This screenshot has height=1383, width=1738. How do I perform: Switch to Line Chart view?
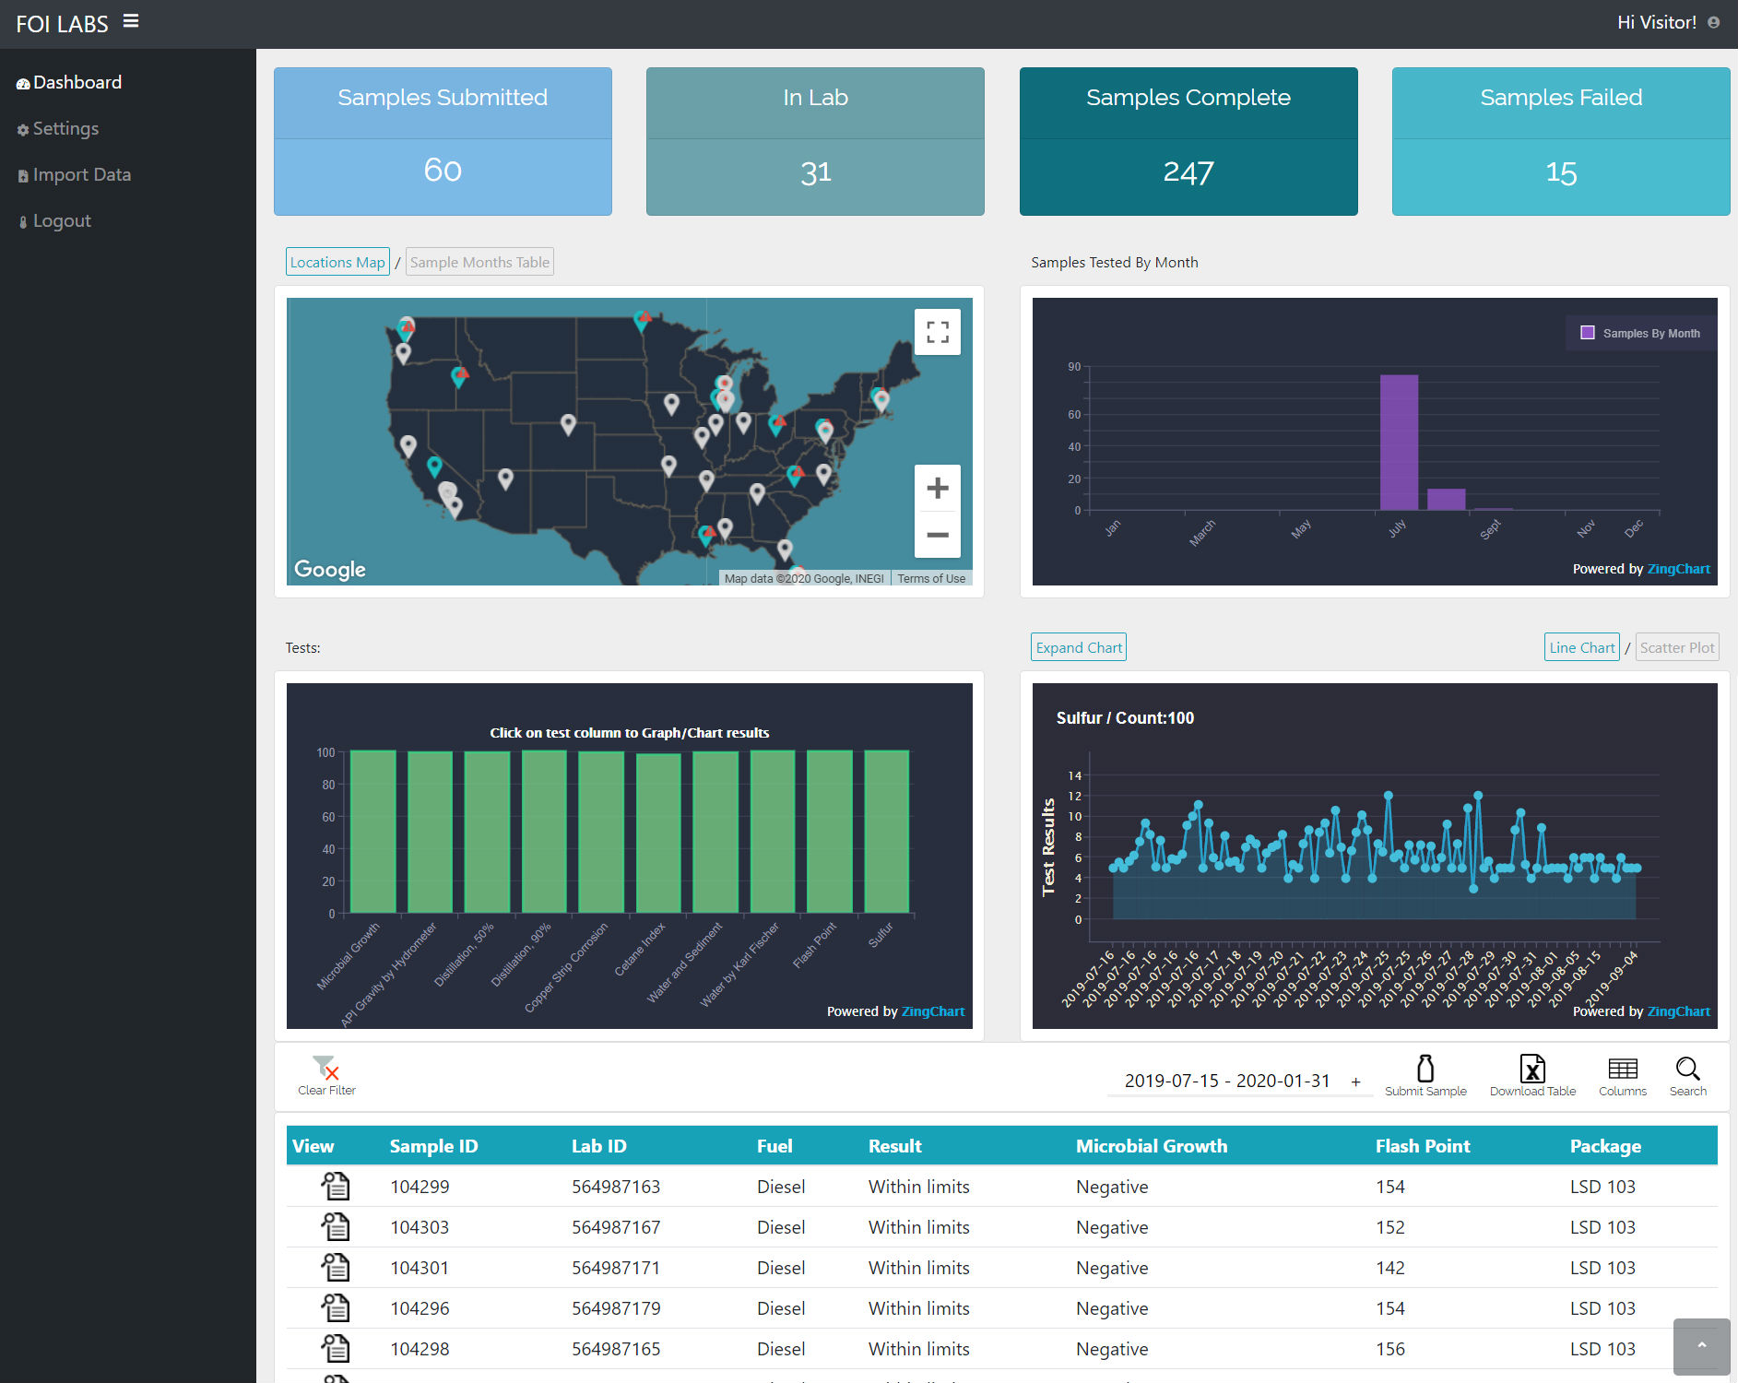tap(1581, 647)
